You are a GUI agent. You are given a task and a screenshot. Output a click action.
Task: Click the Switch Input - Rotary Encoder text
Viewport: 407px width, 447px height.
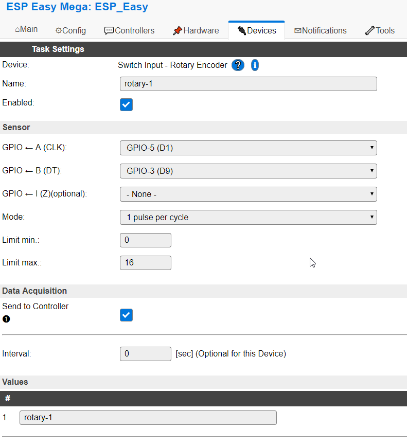coord(172,65)
